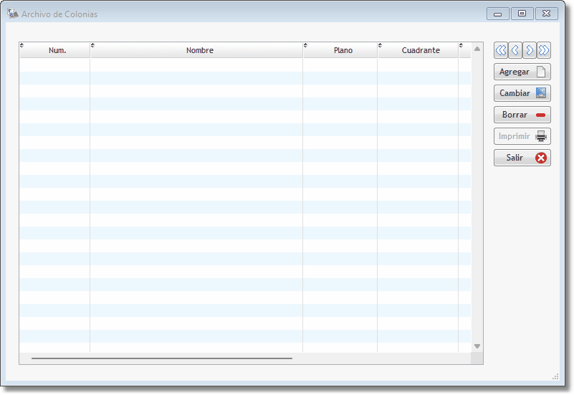Sort by the Num. column header
The height and width of the screenshot is (395, 574).
[x=57, y=50]
